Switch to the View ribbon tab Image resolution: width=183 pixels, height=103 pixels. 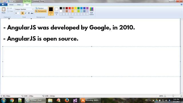click(19, 5)
